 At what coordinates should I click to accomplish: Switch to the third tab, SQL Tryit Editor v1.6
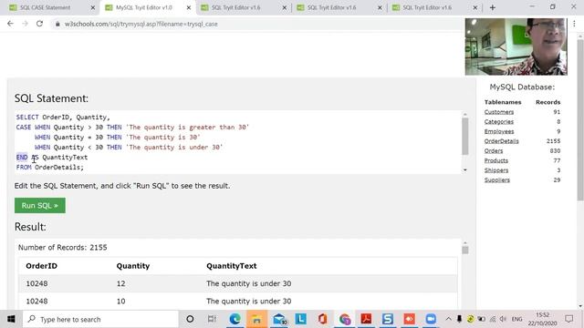(236, 7)
